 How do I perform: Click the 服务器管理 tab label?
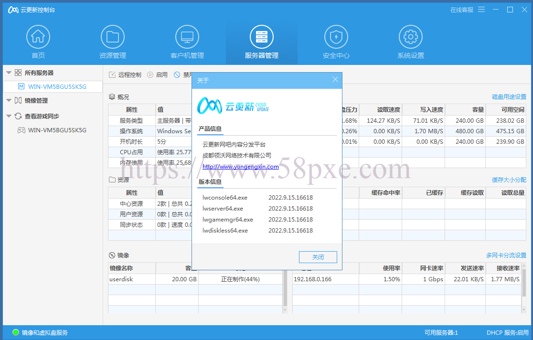pos(261,55)
